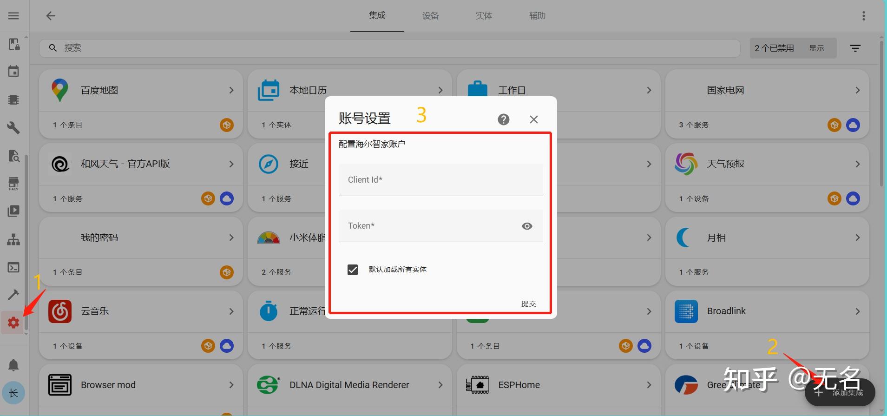Expand the 百度地图 card with its chevron

click(x=231, y=90)
